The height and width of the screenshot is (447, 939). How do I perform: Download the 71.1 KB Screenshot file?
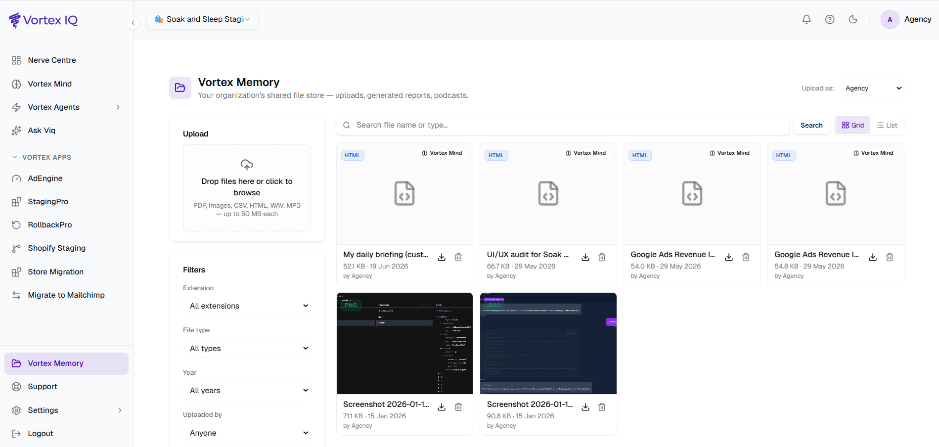coord(442,407)
